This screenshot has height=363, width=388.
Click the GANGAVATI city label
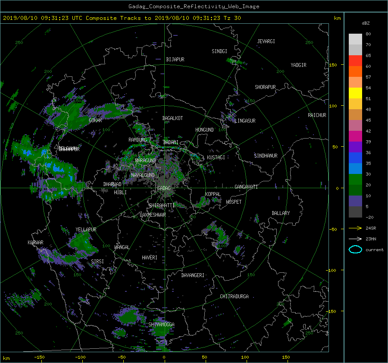tap(246, 187)
